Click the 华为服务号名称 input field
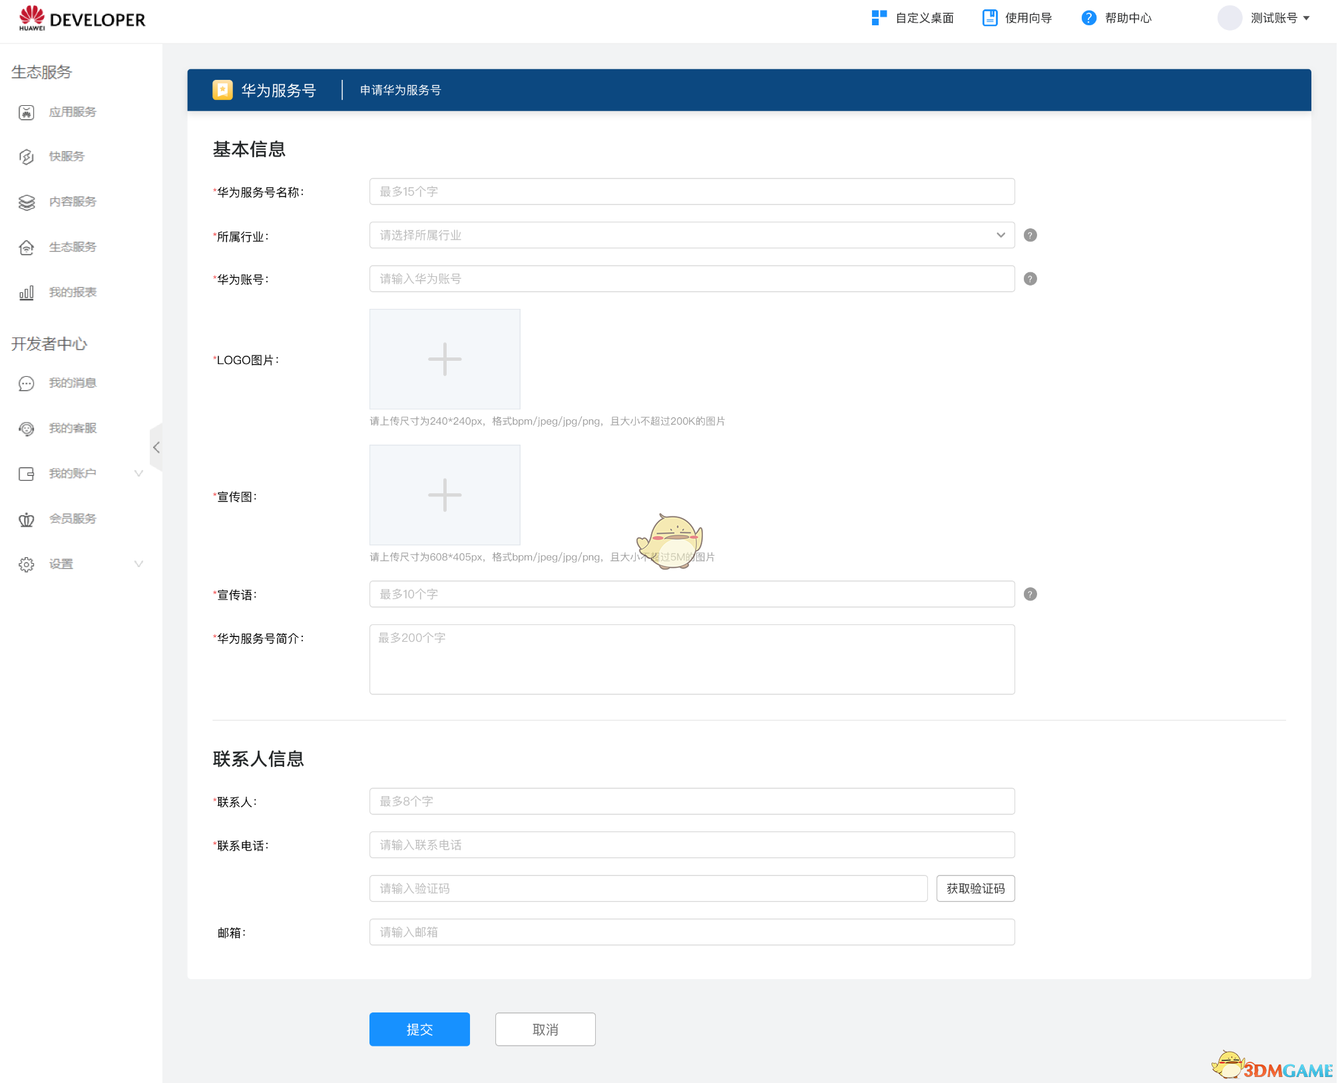1340x1083 pixels. pos(691,192)
